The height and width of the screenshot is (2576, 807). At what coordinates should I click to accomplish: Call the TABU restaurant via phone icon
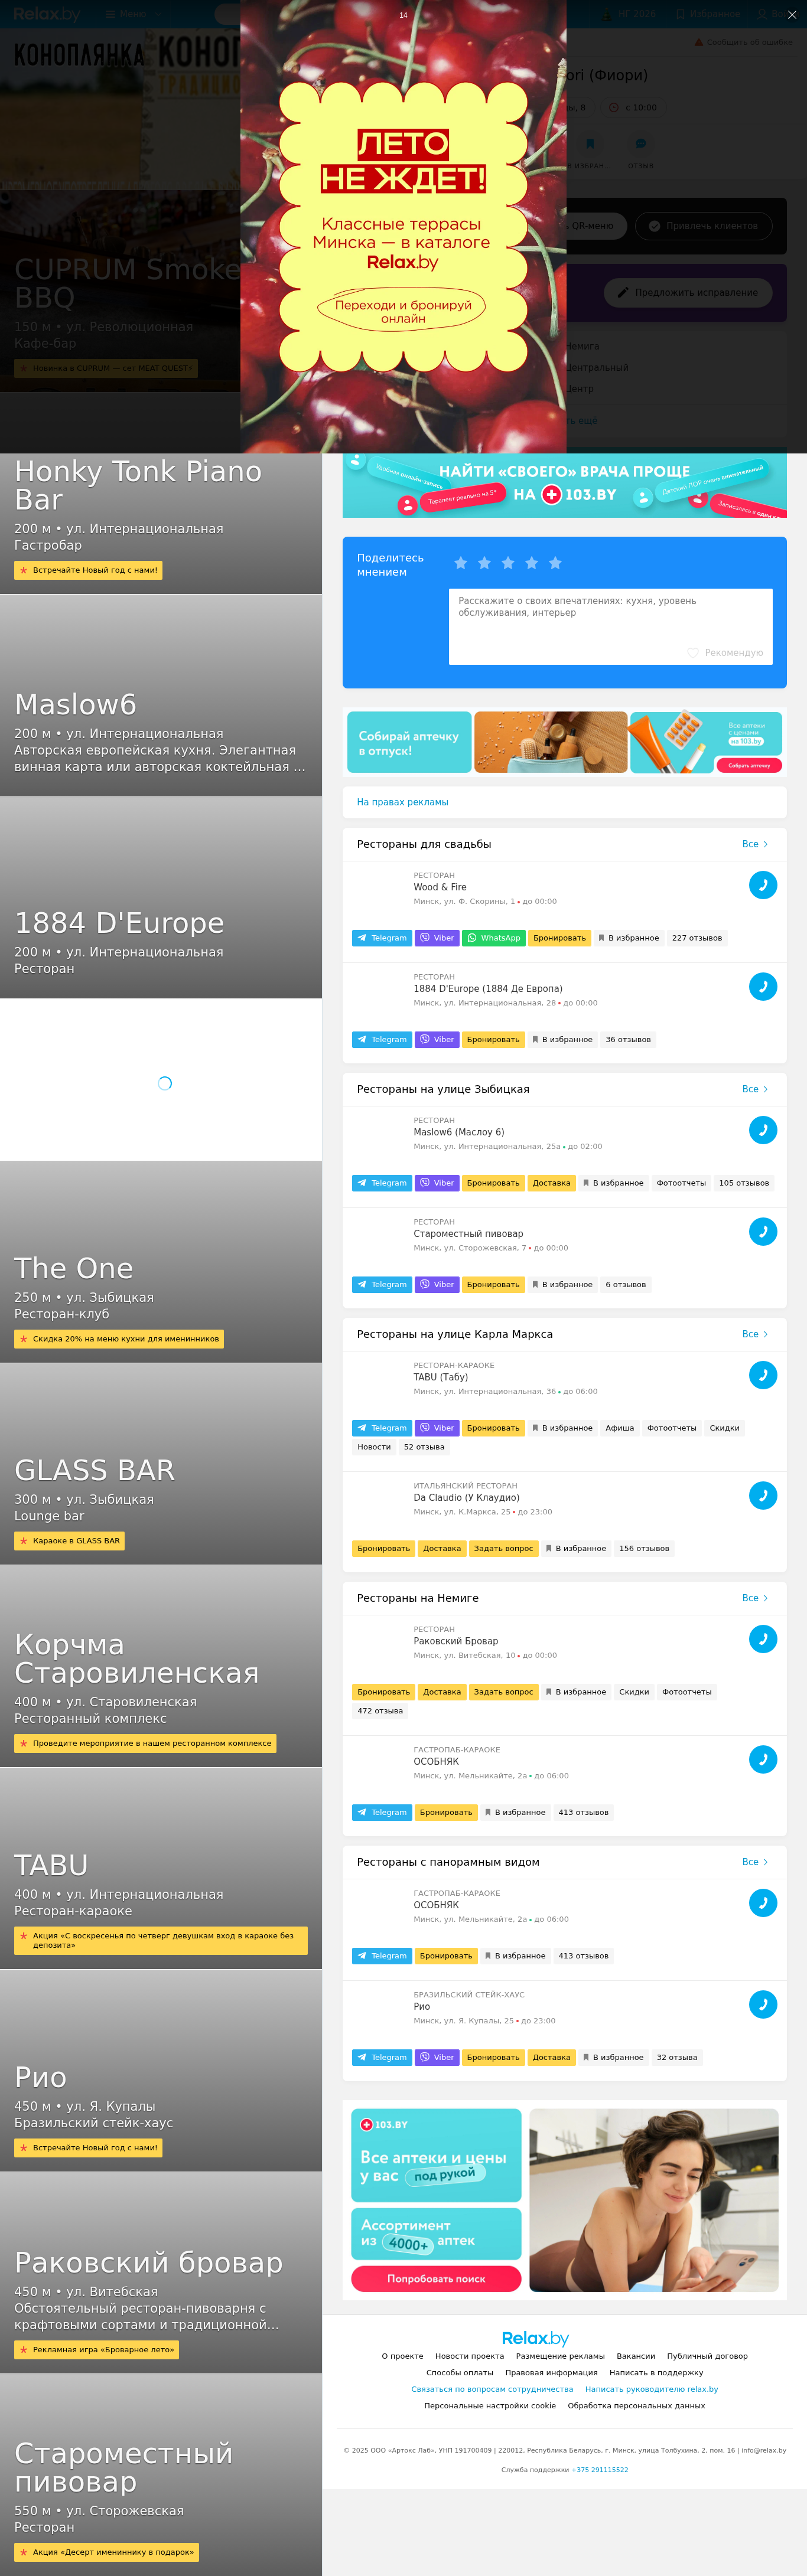(763, 1375)
